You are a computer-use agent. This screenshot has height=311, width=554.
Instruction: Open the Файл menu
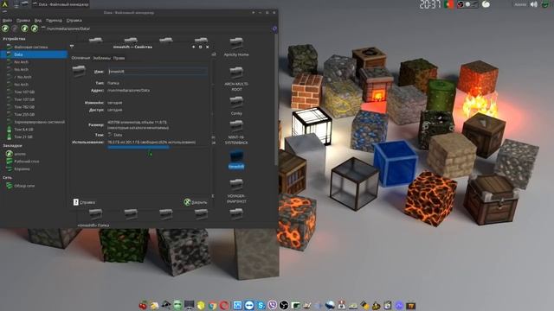pos(7,21)
